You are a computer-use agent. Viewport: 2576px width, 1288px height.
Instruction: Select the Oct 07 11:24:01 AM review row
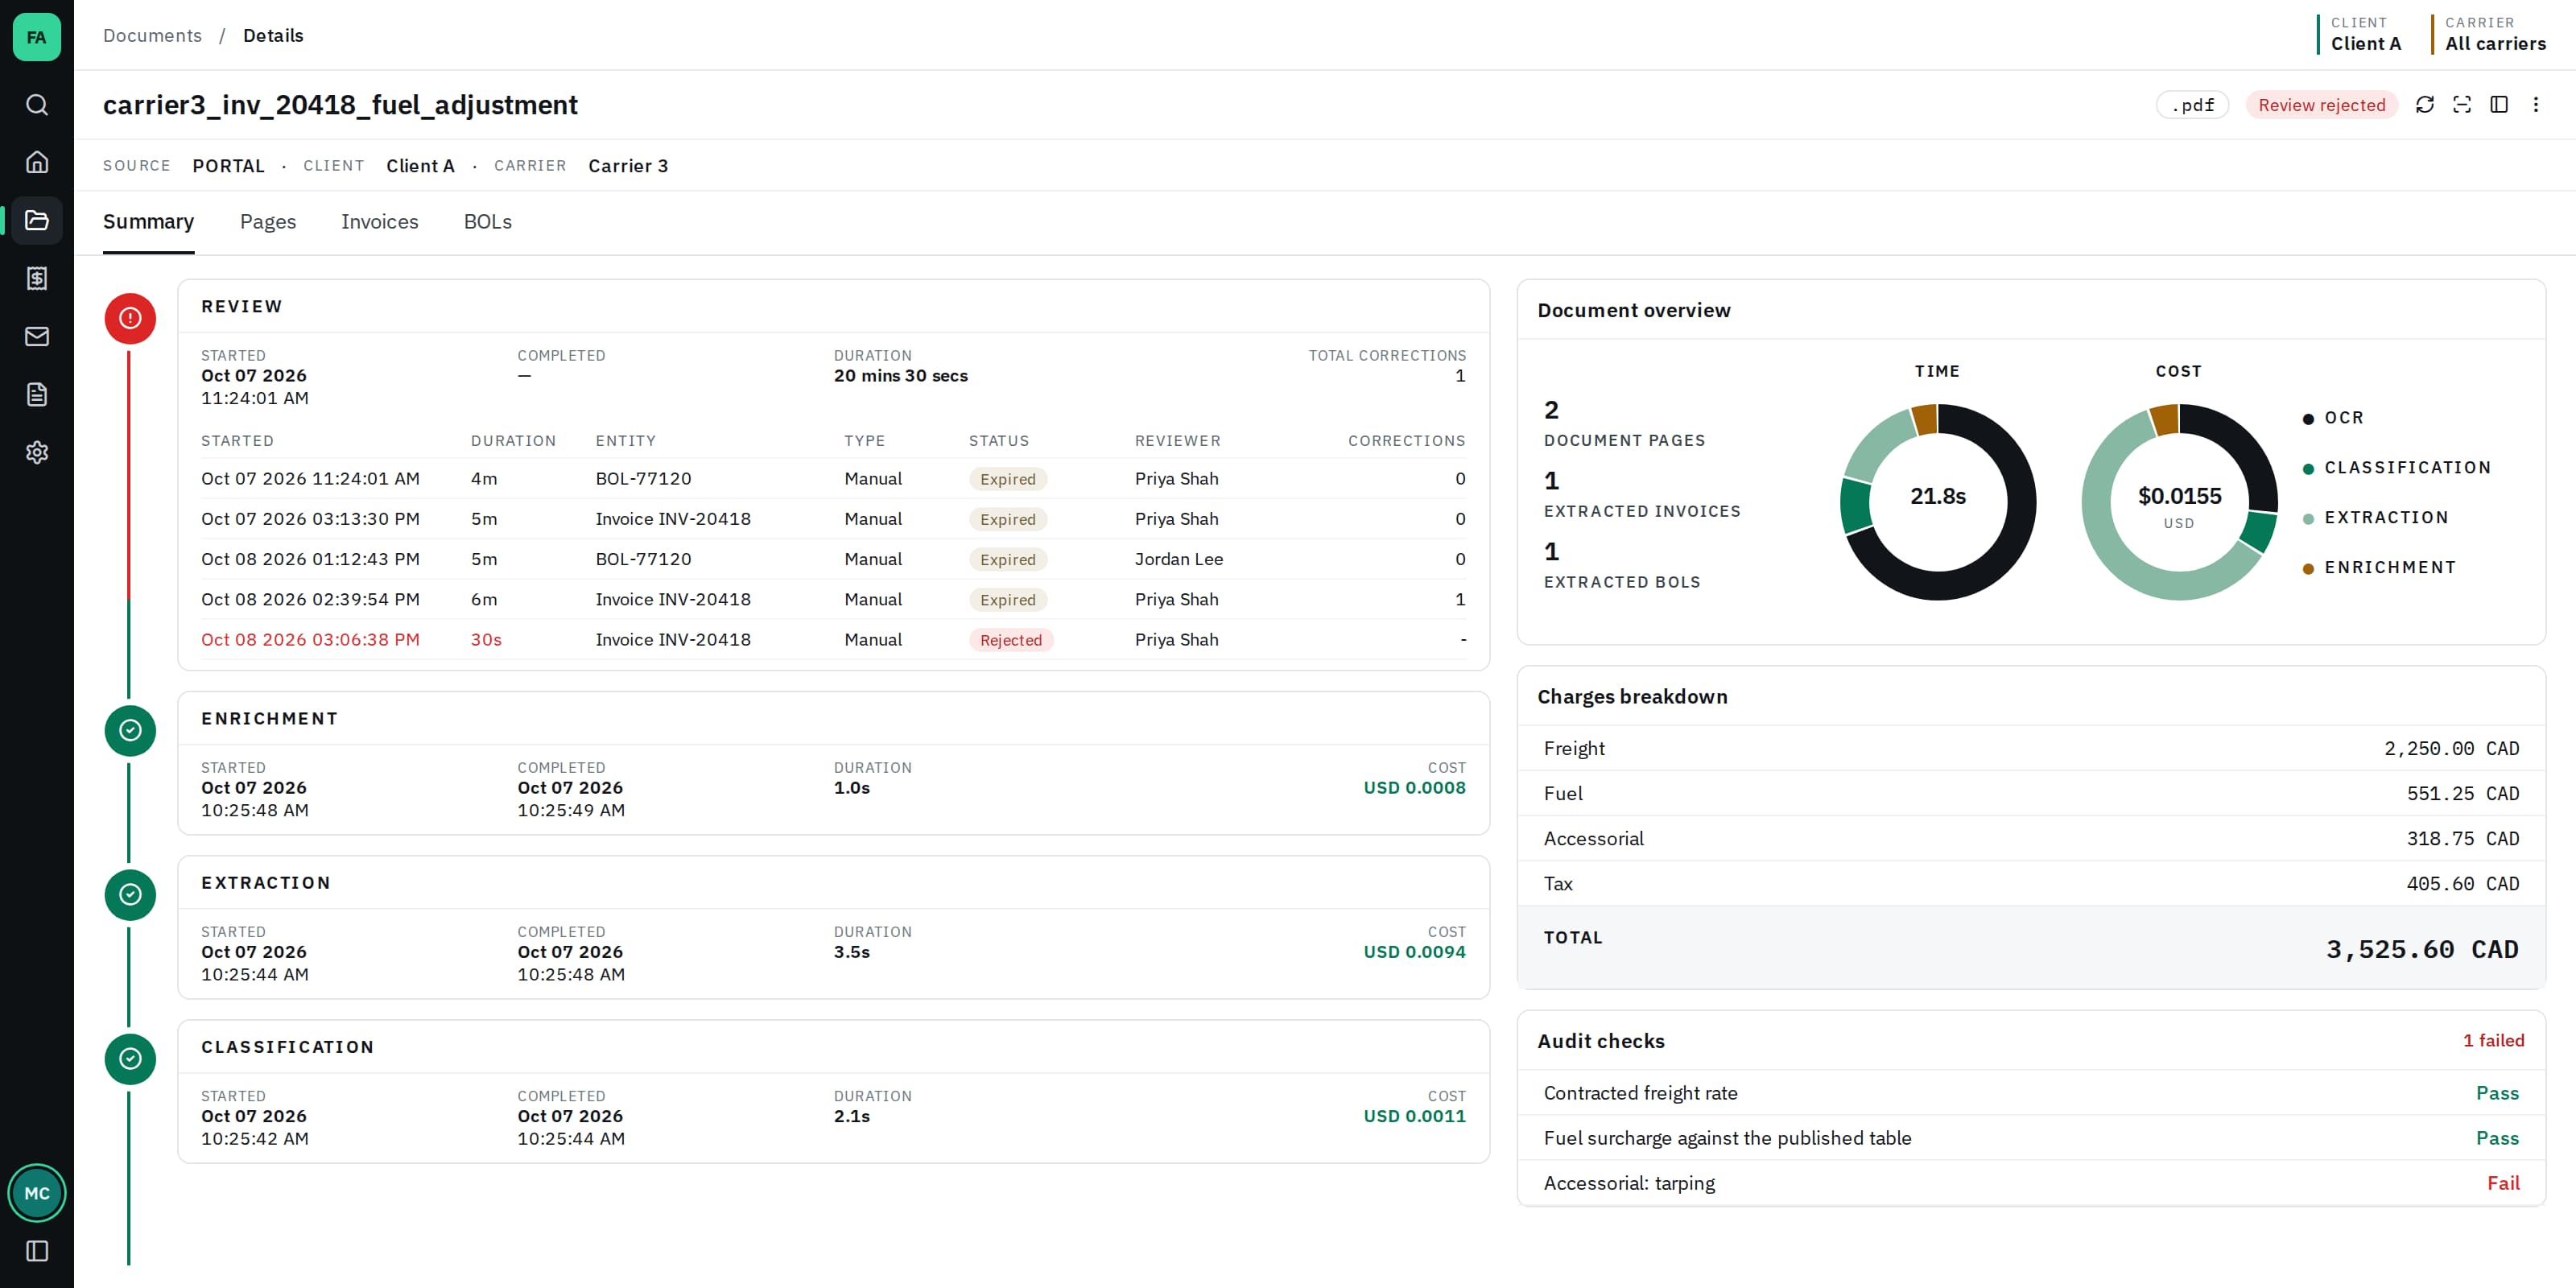click(833, 478)
